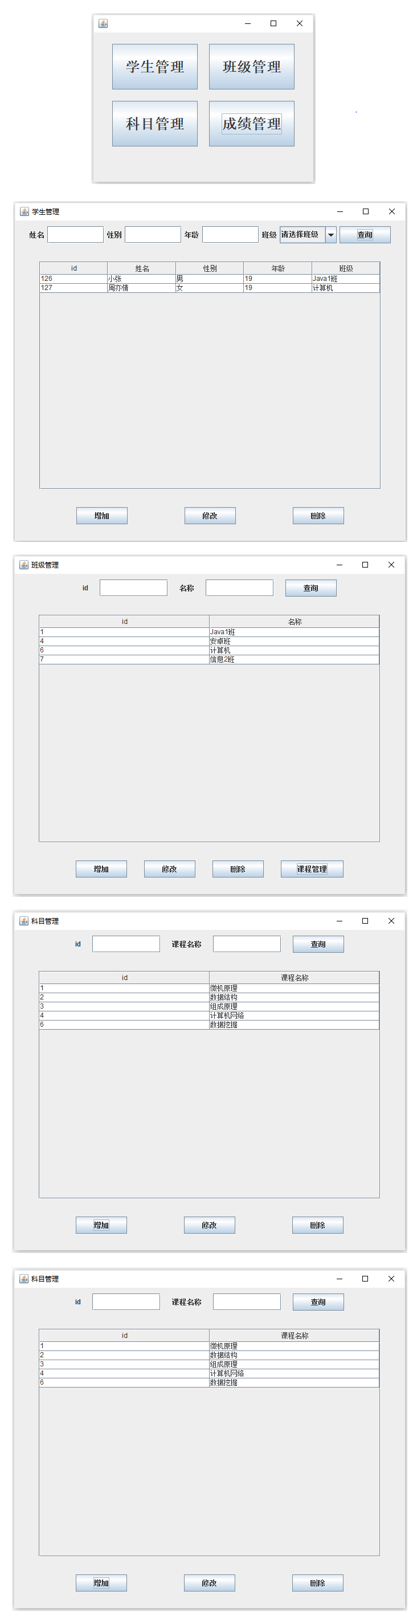Click the id column header in 学生管理 table
The image size is (417, 1616).
click(73, 268)
